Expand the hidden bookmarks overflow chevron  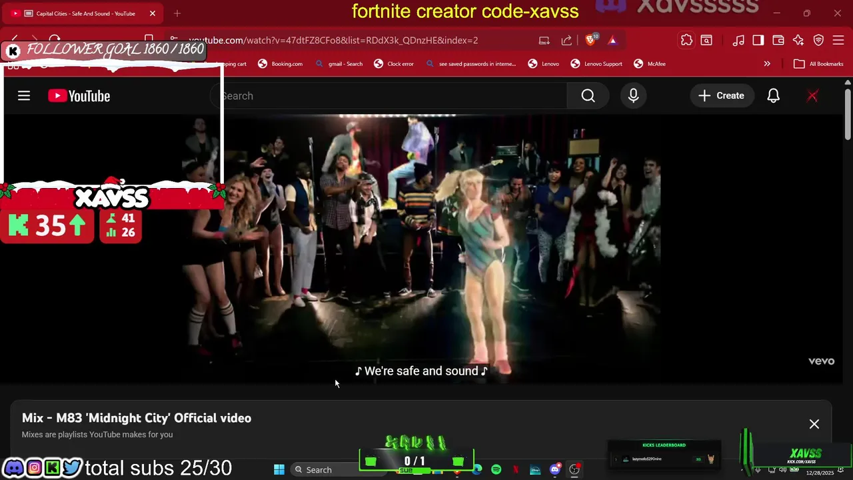[x=767, y=64]
